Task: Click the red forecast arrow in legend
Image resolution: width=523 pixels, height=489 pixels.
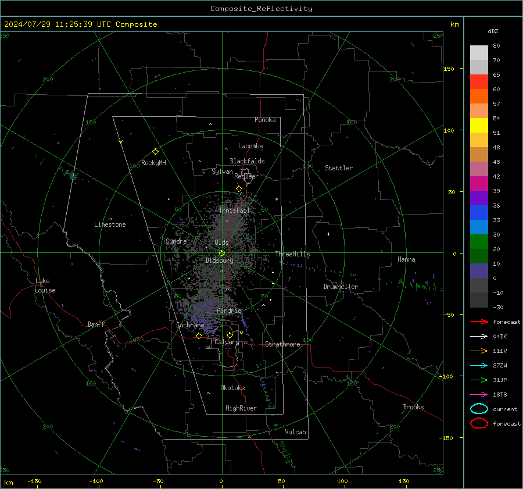Action: pos(479,322)
